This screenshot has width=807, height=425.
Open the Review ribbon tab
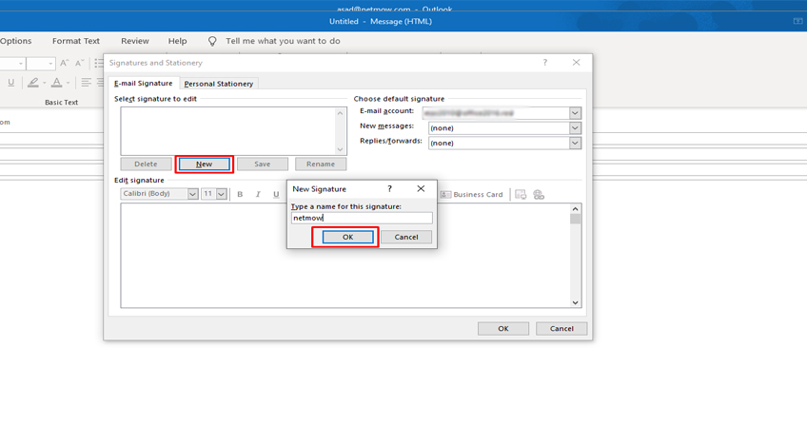[x=135, y=41]
